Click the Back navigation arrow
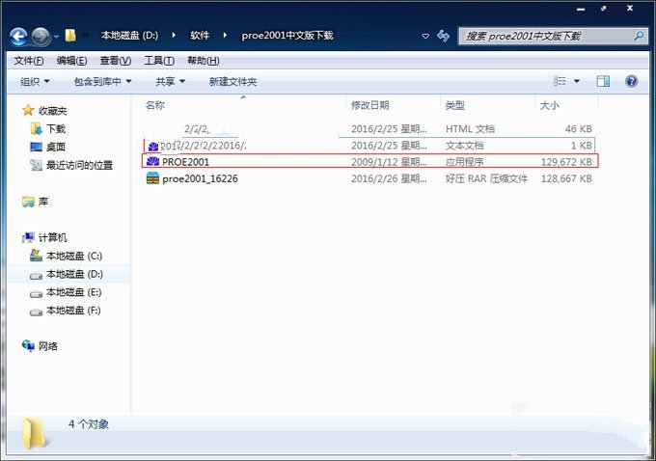This screenshot has height=461, width=656. (x=18, y=37)
